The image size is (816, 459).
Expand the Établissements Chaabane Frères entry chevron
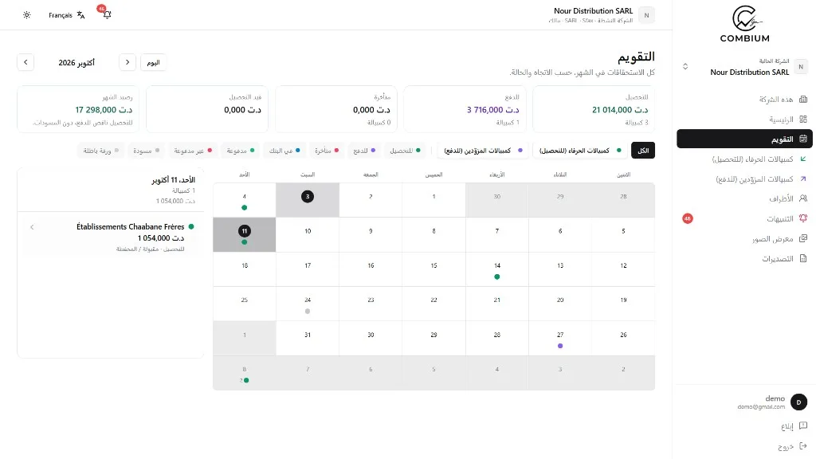(32, 227)
